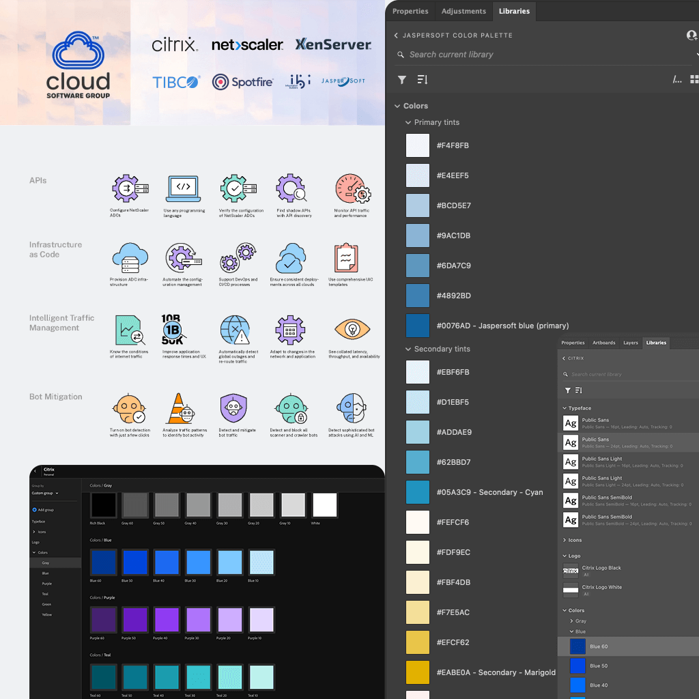Viewport: 699px width, 699px height.
Task: Click the 'Find shadow APIs' gear magnifier icon
Action: point(291,188)
